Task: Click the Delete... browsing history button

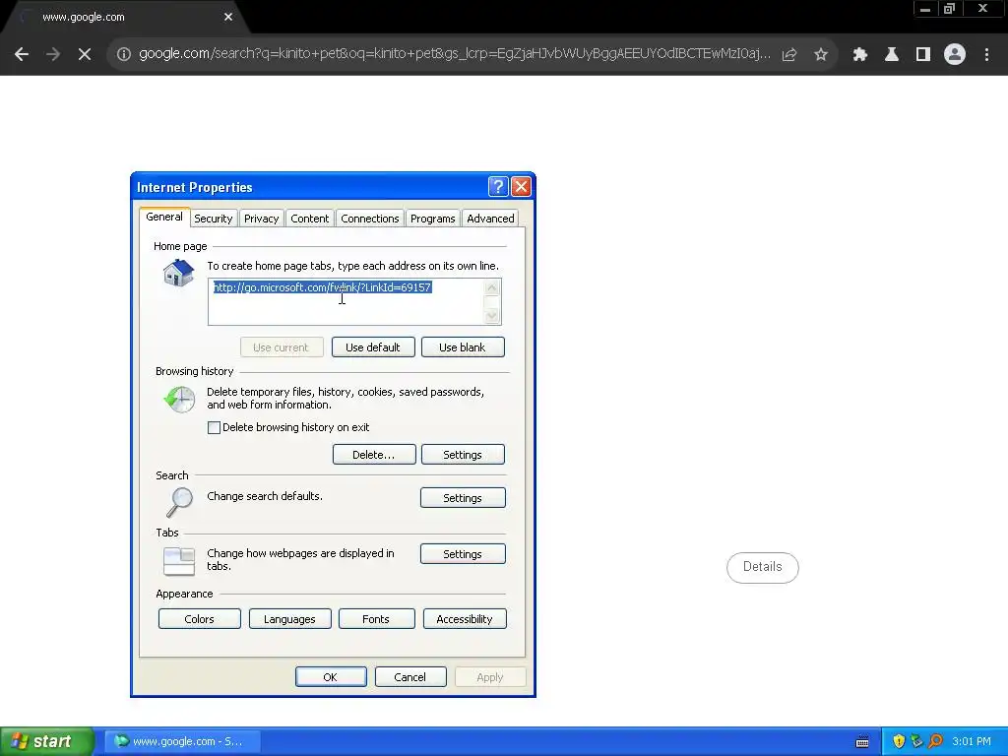Action: (374, 455)
